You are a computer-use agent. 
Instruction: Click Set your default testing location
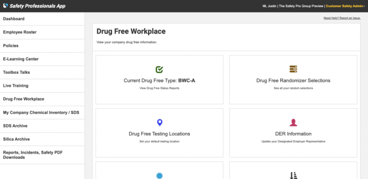click(160, 142)
